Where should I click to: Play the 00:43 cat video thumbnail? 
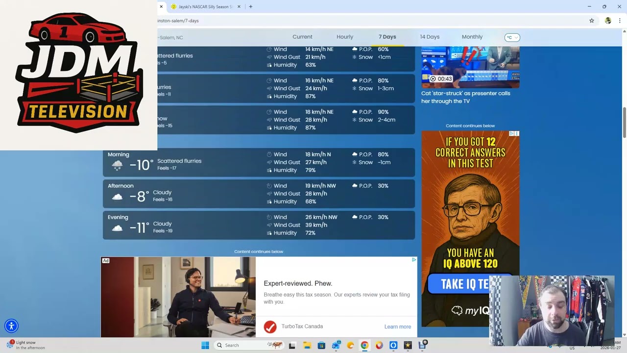[470, 67]
